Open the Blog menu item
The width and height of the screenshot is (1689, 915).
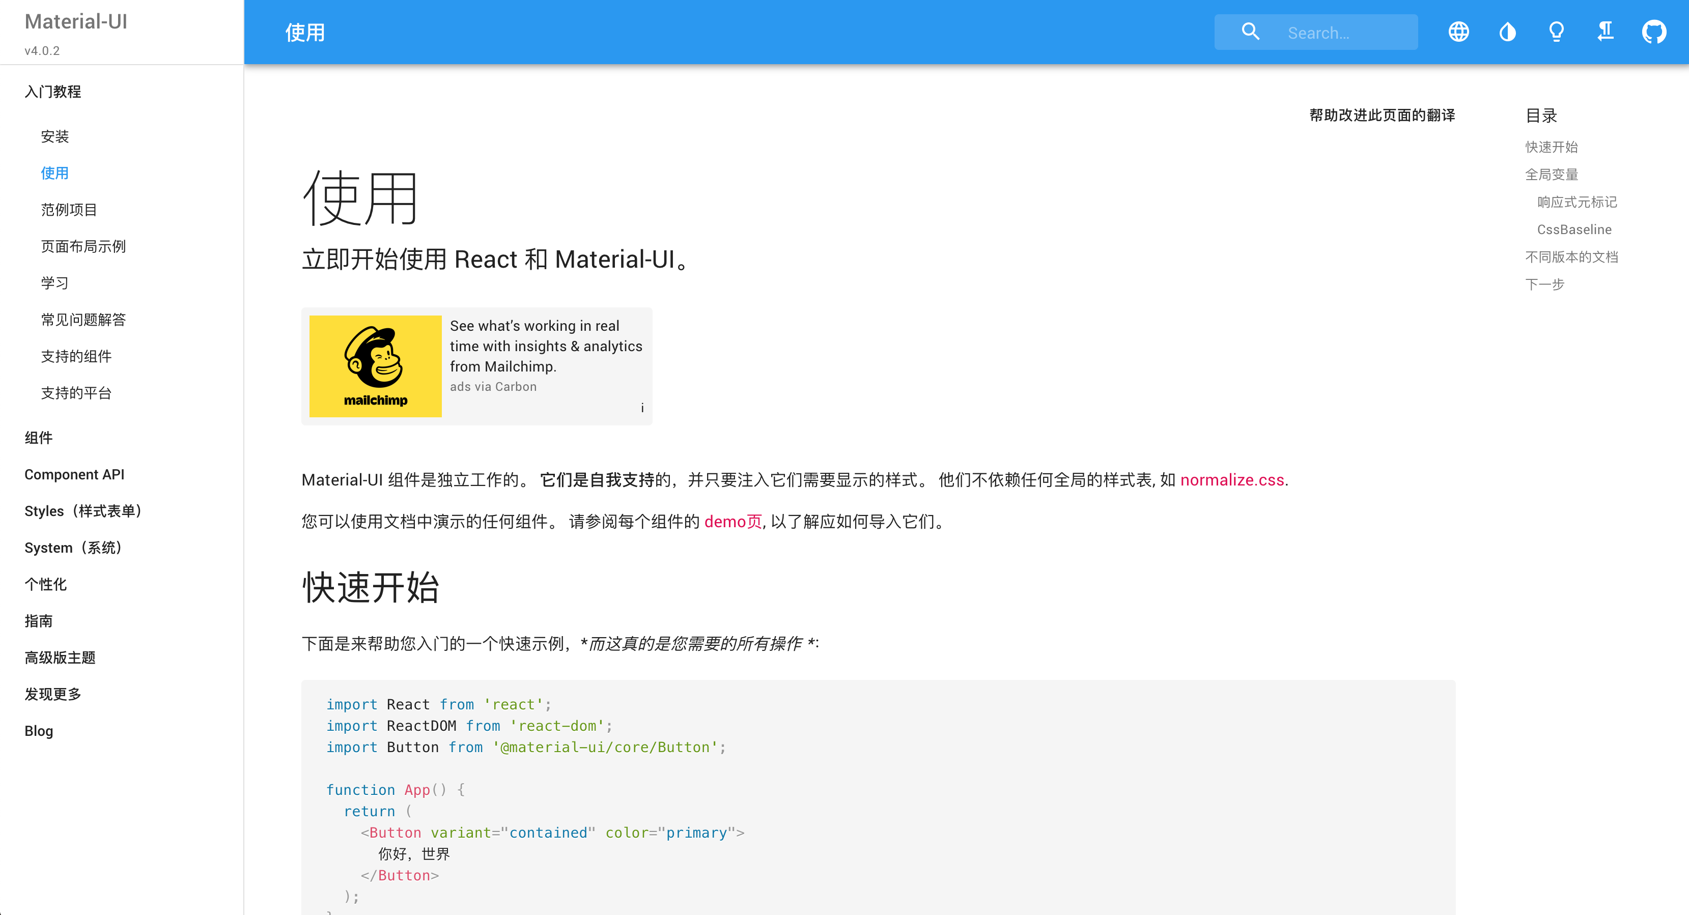point(38,731)
